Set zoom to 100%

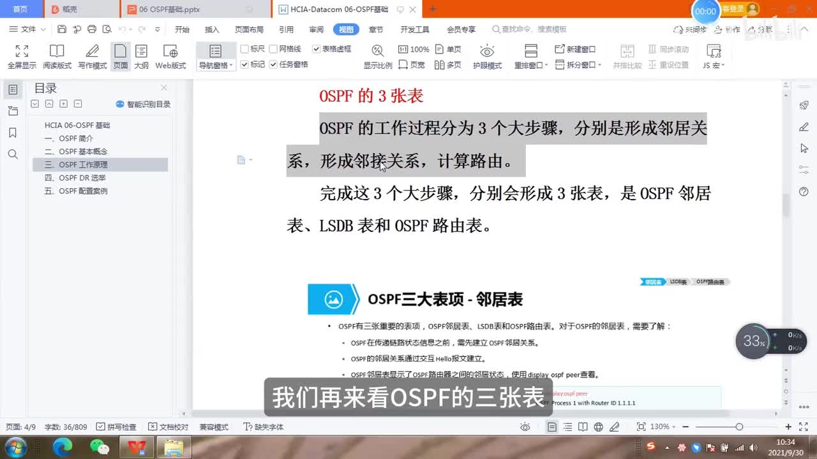pos(414,49)
